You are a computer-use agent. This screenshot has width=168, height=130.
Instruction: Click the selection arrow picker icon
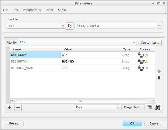70,26
